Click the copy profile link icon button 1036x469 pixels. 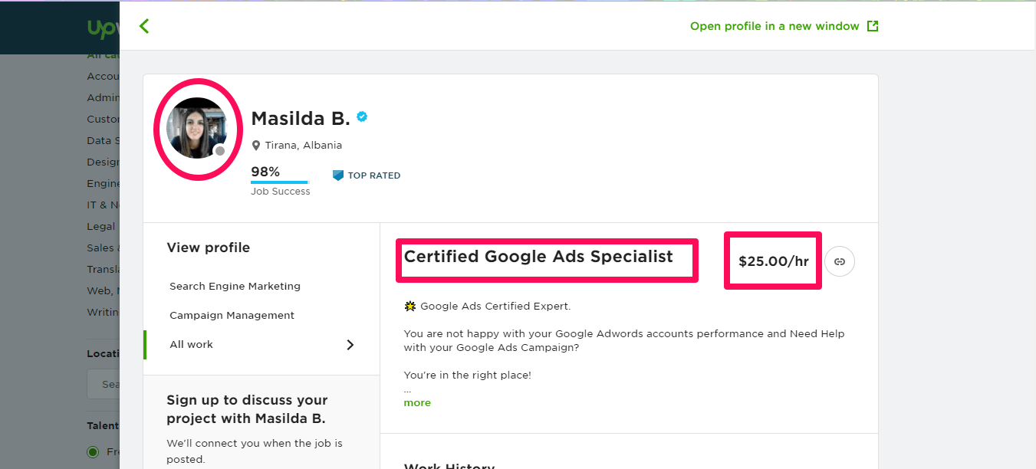(840, 261)
